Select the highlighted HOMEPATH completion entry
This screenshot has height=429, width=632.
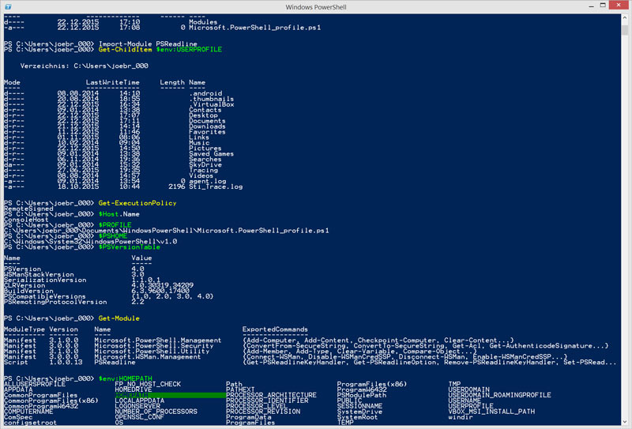click(171, 395)
